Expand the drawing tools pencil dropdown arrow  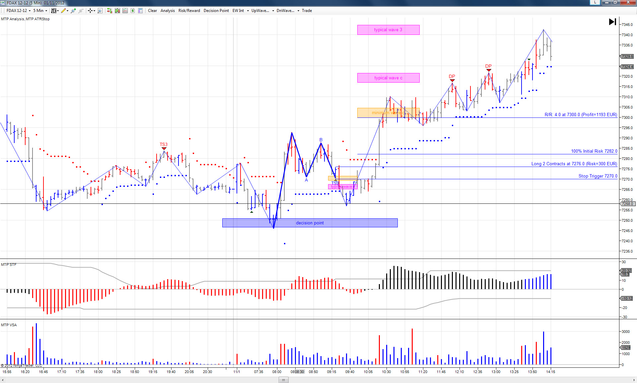pyautogui.click(x=67, y=11)
